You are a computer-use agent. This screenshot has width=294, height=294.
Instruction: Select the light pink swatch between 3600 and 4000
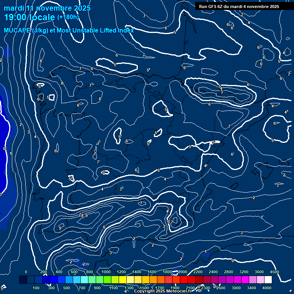click(x=260, y=279)
